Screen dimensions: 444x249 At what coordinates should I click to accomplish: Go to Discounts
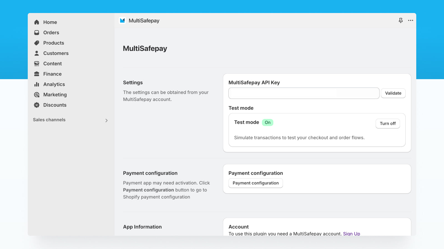pyautogui.click(x=55, y=105)
